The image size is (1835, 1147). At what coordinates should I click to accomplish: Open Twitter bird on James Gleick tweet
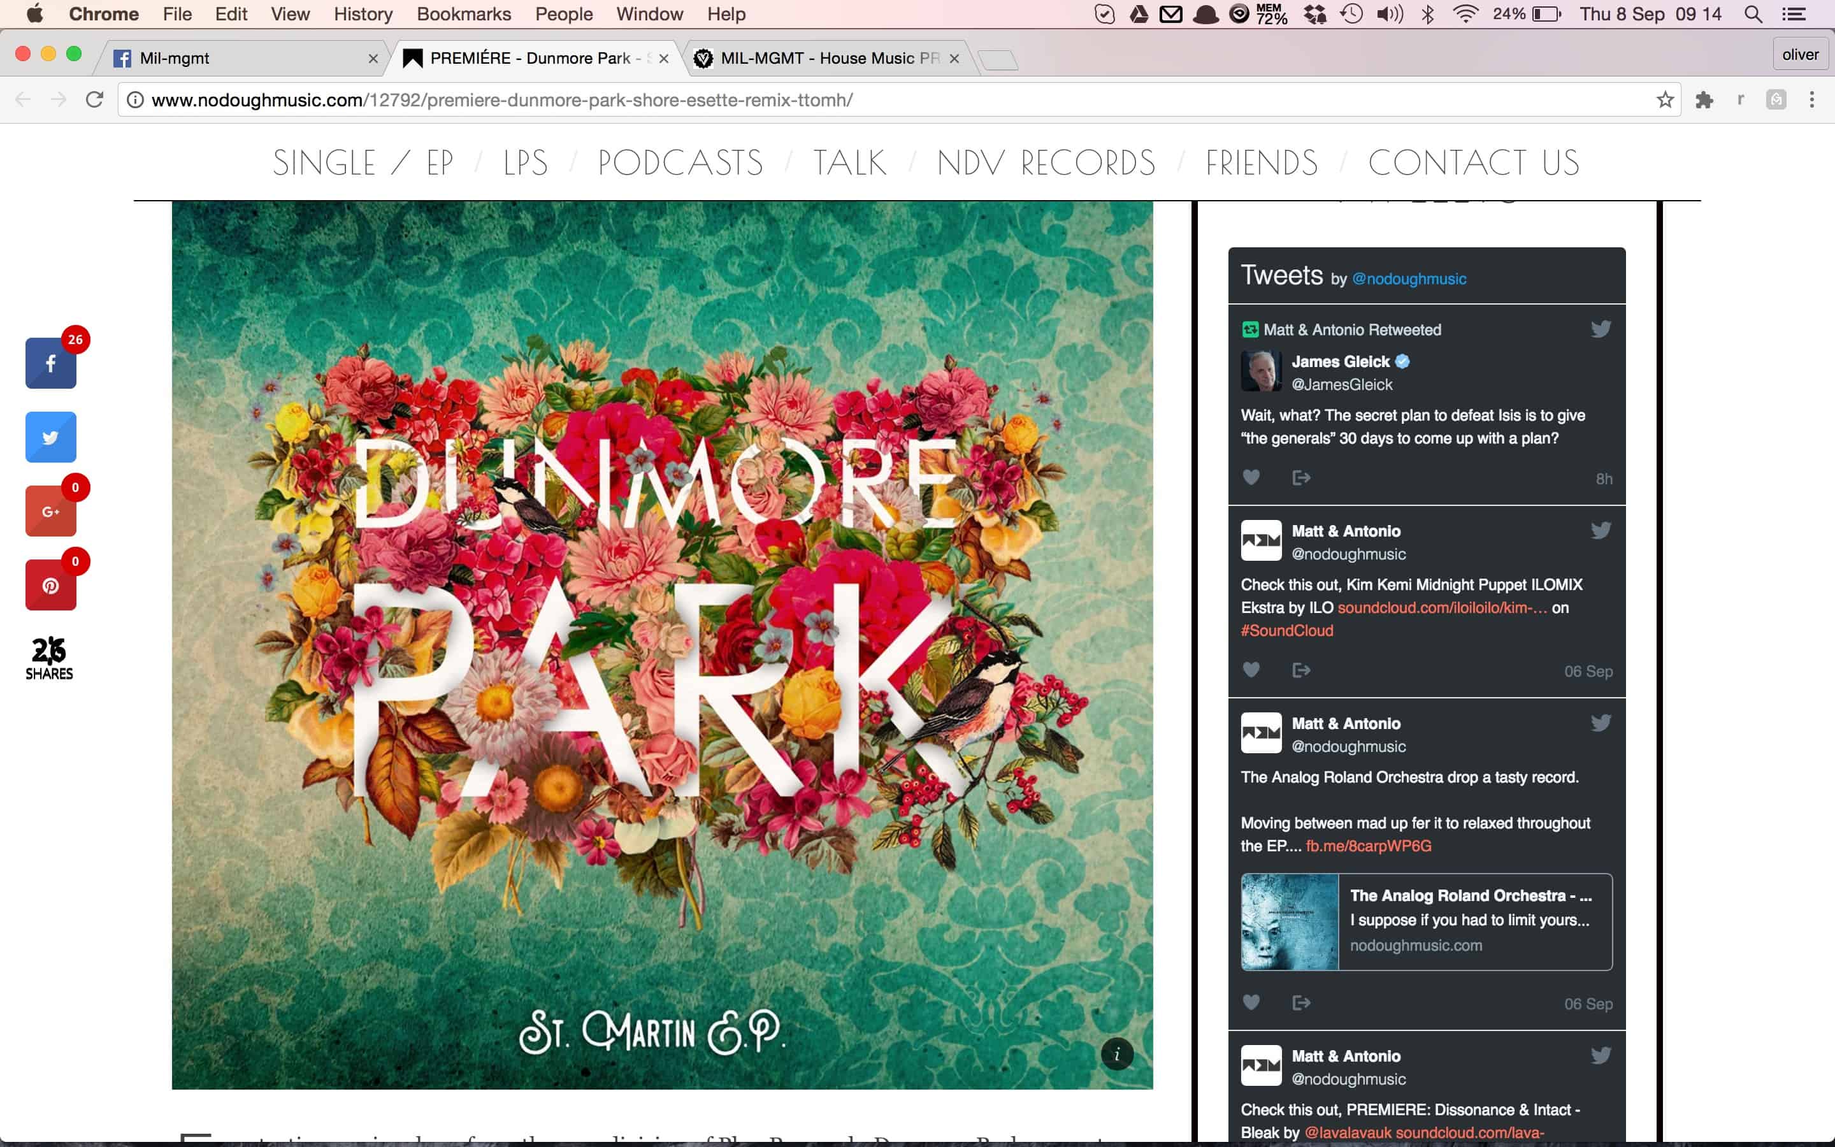[x=1601, y=329]
